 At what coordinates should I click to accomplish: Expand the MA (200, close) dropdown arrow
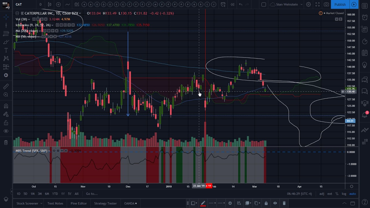39,31
